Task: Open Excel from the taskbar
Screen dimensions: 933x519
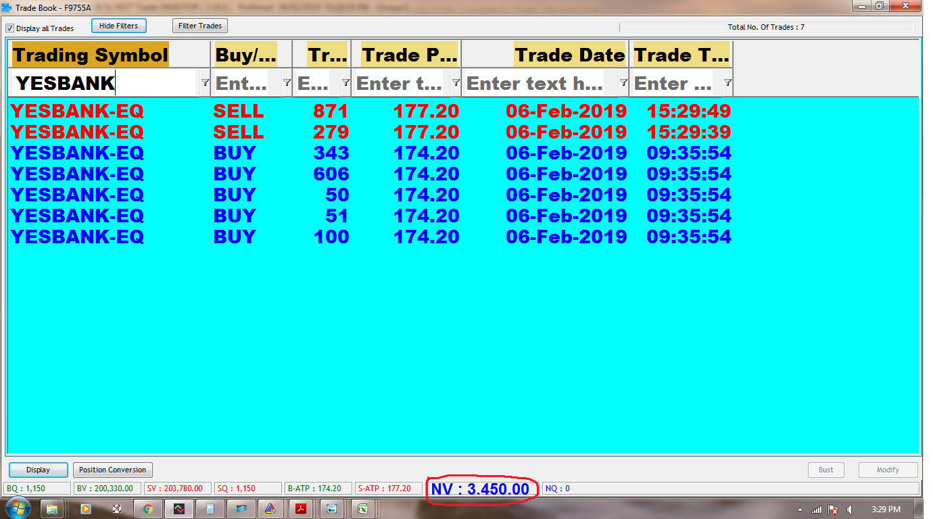Action: click(x=363, y=509)
